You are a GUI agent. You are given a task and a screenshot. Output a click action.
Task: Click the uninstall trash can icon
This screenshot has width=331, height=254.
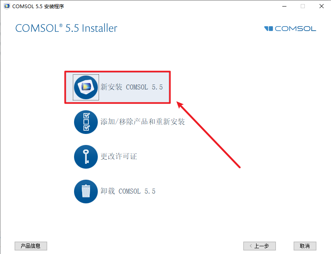[86, 192]
